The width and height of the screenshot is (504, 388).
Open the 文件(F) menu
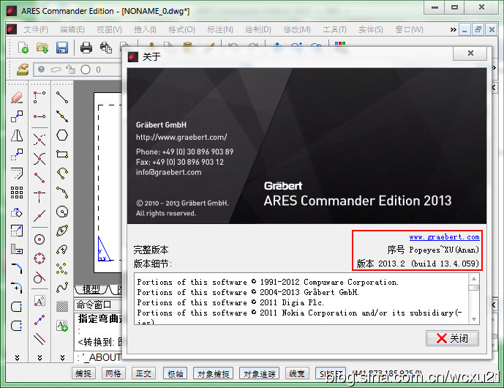click(36, 29)
